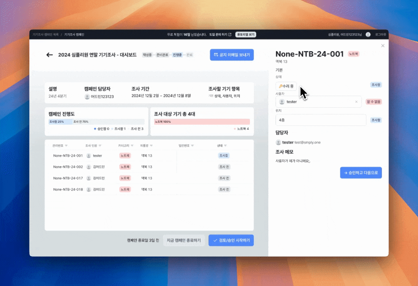Click the 공지 이메일 보내기 button
The image size is (418, 286).
pos(232,55)
